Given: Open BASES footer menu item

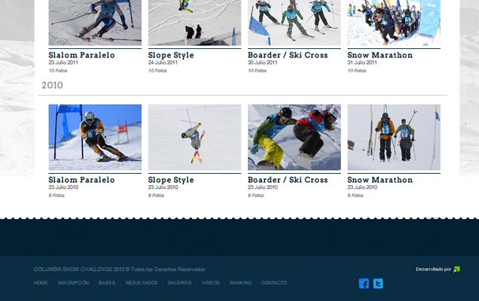Looking at the screenshot, I should click(107, 283).
